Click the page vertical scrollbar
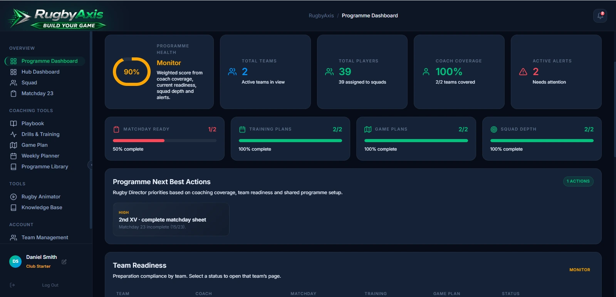Image resolution: width=616 pixels, height=297 pixels. coord(614,109)
